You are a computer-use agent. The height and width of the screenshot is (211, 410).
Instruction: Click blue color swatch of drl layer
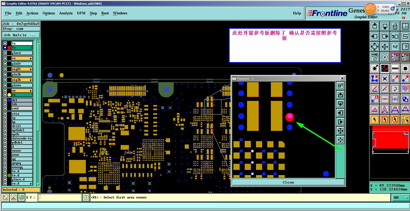[9, 100]
